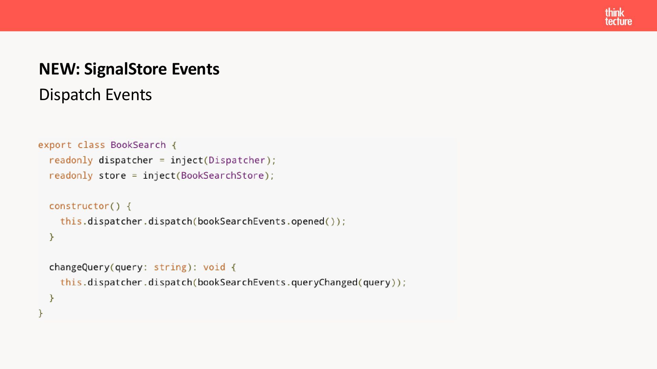Click the changeQuery method's closing brace
The height and width of the screenshot is (369, 657).
tap(52, 298)
